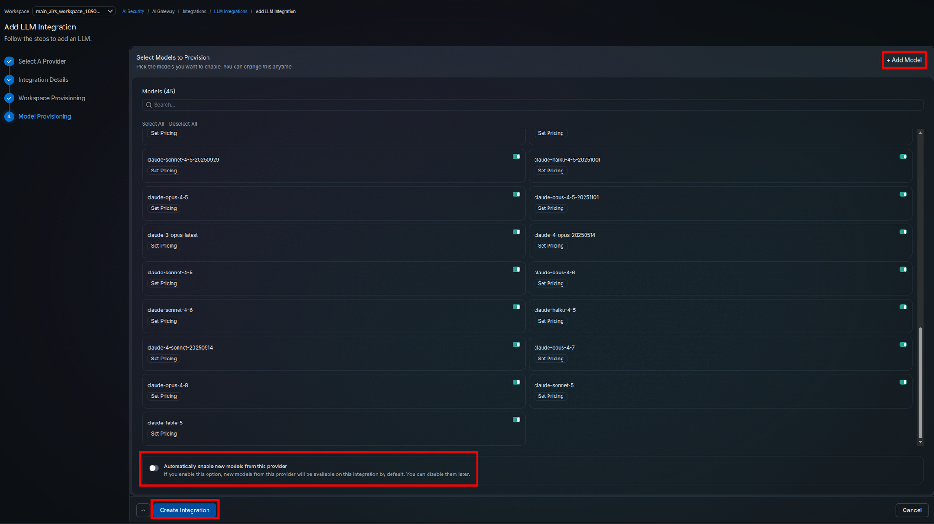934x524 pixels.
Task: Click Select All models
Action: [153, 124]
